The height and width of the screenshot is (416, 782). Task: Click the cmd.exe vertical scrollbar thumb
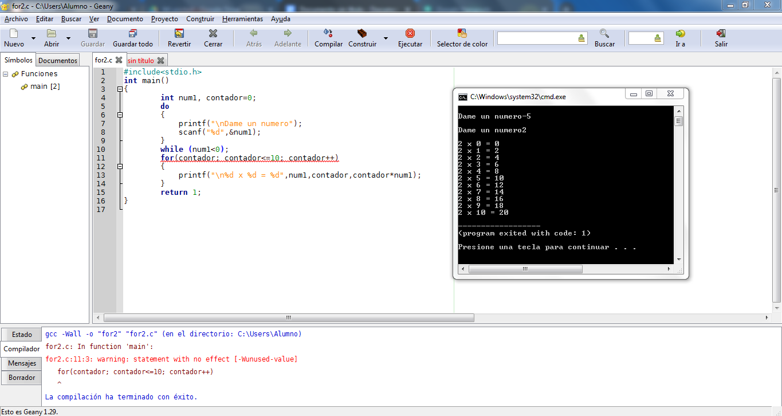coord(679,121)
